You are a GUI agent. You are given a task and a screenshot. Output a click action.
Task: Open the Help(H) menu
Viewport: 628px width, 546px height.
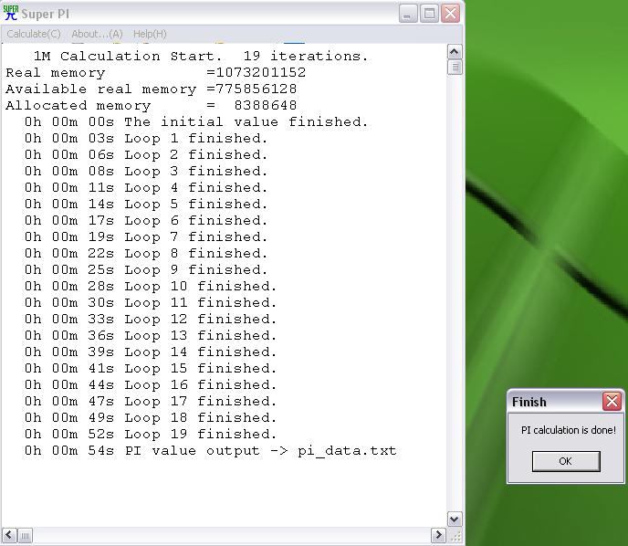pos(150,34)
